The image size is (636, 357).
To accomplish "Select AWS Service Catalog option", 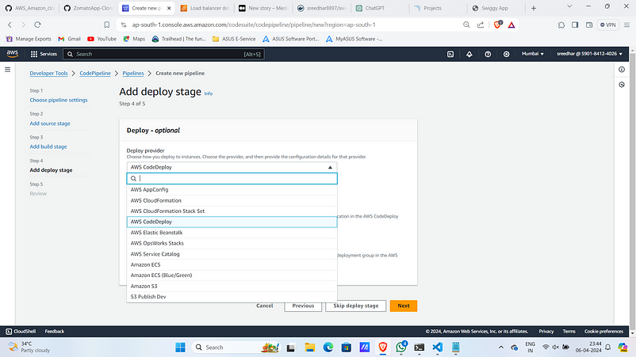I will pyautogui.click(x=232, y=254).
